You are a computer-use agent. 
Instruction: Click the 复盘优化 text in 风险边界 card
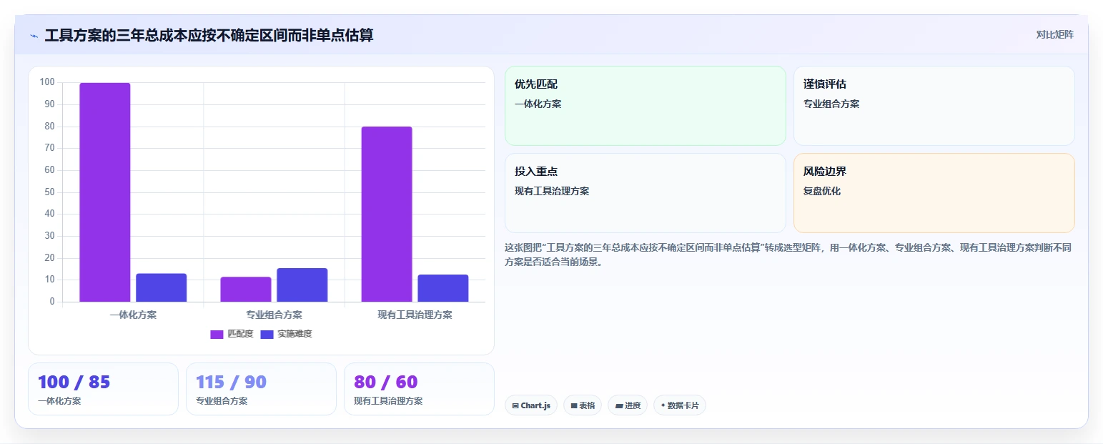(x=822, y=191)
